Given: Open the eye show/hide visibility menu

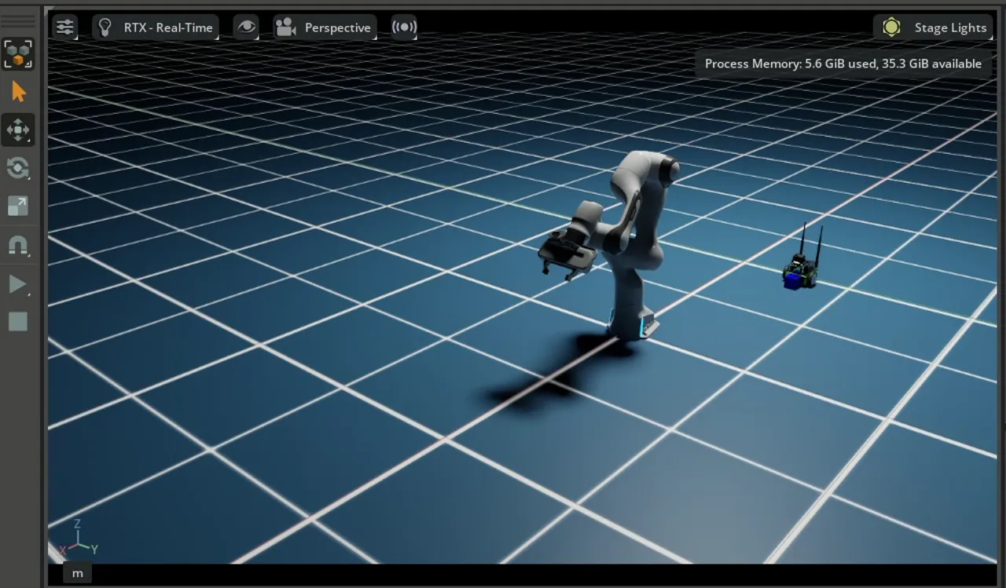Looking at the screenshot, I should click(x=246, y=27).
